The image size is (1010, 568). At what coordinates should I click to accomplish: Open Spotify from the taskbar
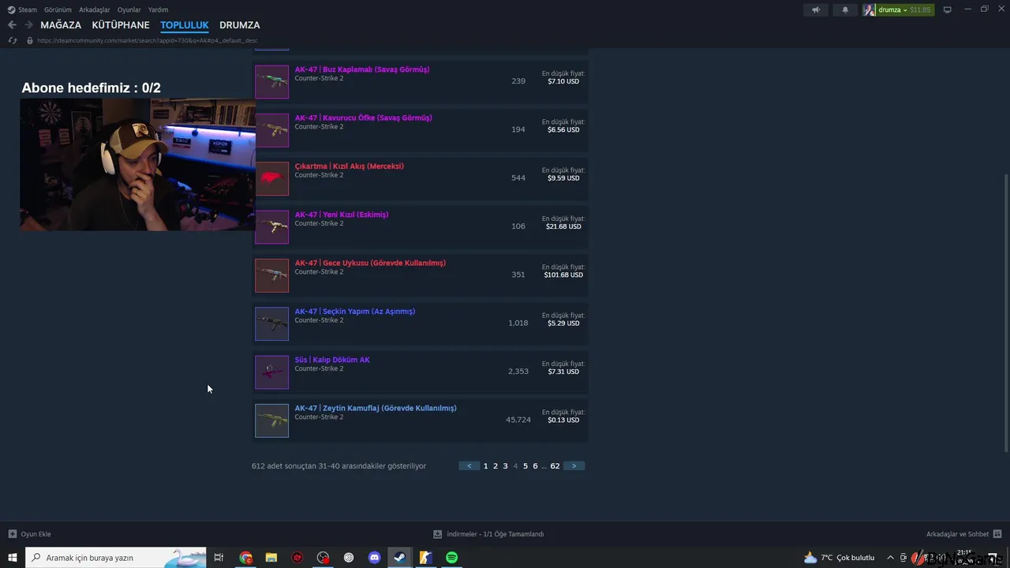451,558
